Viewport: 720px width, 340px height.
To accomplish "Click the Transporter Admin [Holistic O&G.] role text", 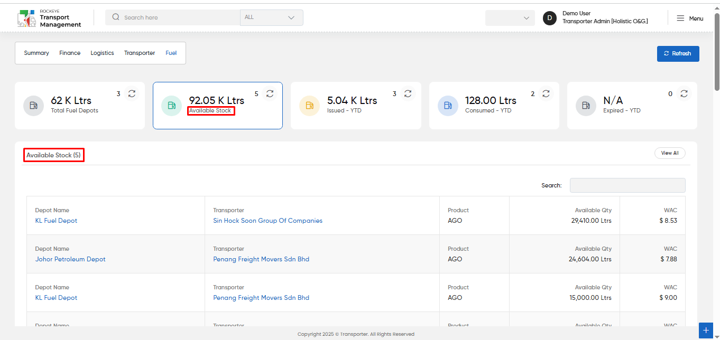I will [x=605, y=21].
